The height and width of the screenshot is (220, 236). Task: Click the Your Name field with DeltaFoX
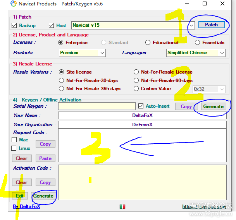(142, 115)
